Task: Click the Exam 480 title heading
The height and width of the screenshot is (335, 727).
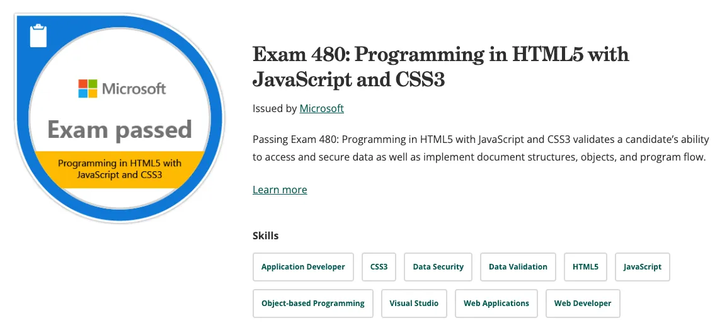Action: click(440, 67)
